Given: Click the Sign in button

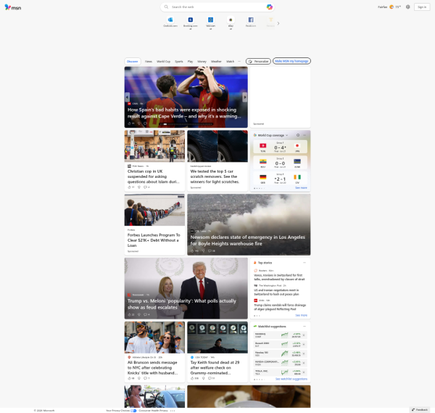Looking at the screenshot, I should point(422,7).
